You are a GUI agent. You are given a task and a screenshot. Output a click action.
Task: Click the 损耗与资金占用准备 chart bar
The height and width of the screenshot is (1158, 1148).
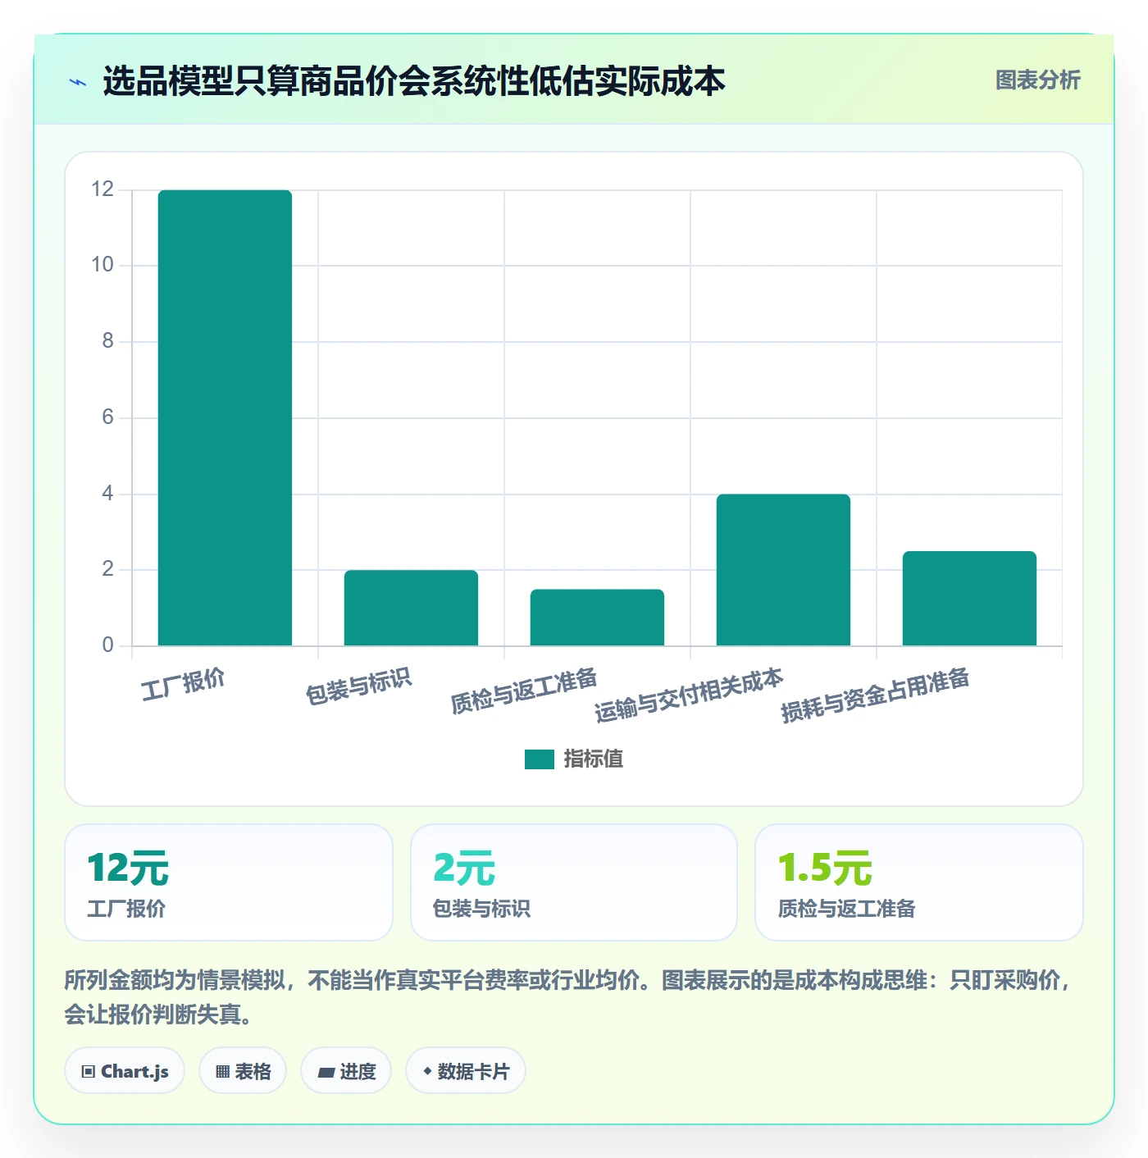[969, 599]
